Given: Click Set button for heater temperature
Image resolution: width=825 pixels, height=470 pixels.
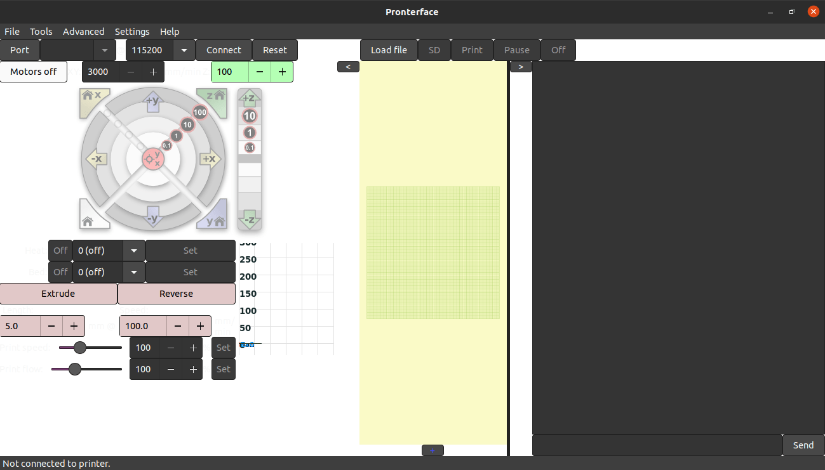Looking at the screenshot, I should click(x=191, y=251).
